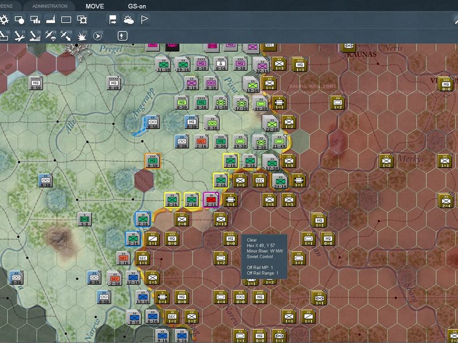Screen dimensions: 458x343
Task: Select the HQ counter labeled 0-48
Action: click(113, 83)
